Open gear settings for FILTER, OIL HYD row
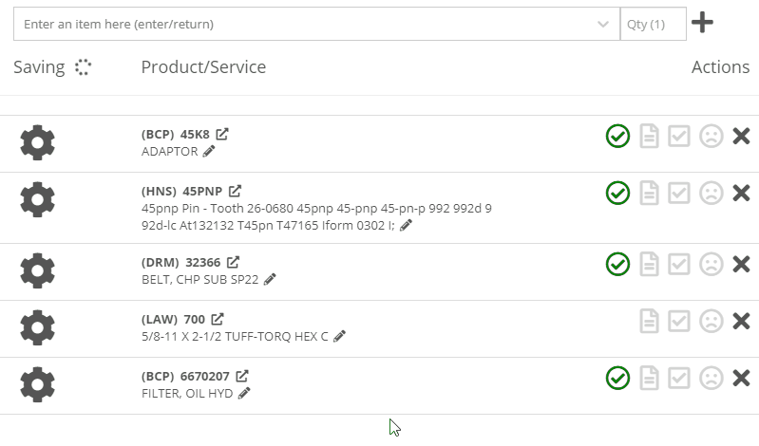Viewport: 759px width, 446px height. (x=37, y=384)
